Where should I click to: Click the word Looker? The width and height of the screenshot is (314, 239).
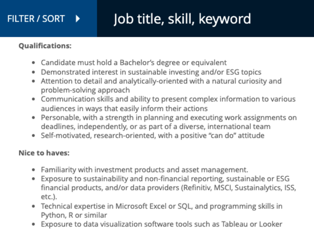point(270,224)
